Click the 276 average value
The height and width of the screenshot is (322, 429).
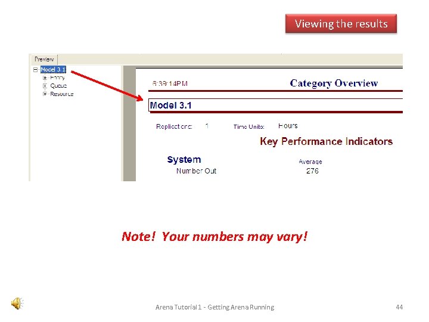(312, 171)
